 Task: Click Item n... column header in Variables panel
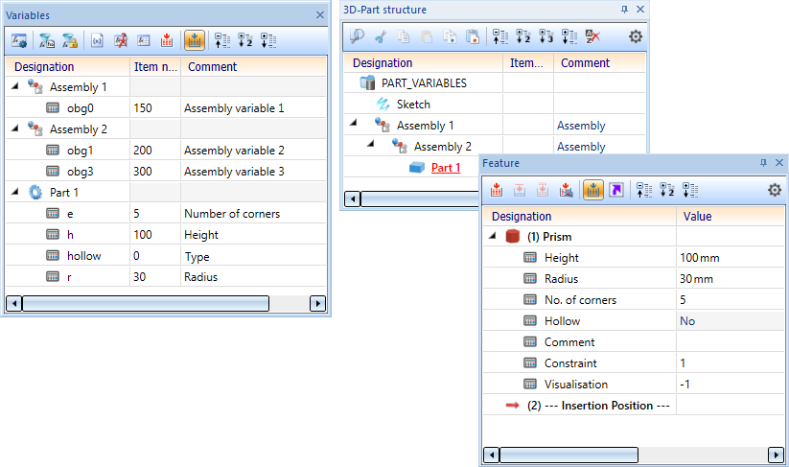click(x=155, y=66)
